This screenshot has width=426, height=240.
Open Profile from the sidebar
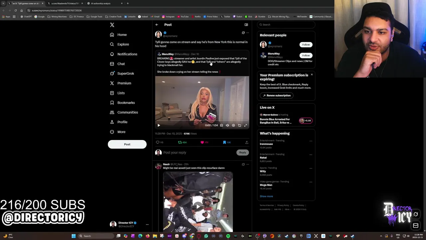(x=119, y=122)
